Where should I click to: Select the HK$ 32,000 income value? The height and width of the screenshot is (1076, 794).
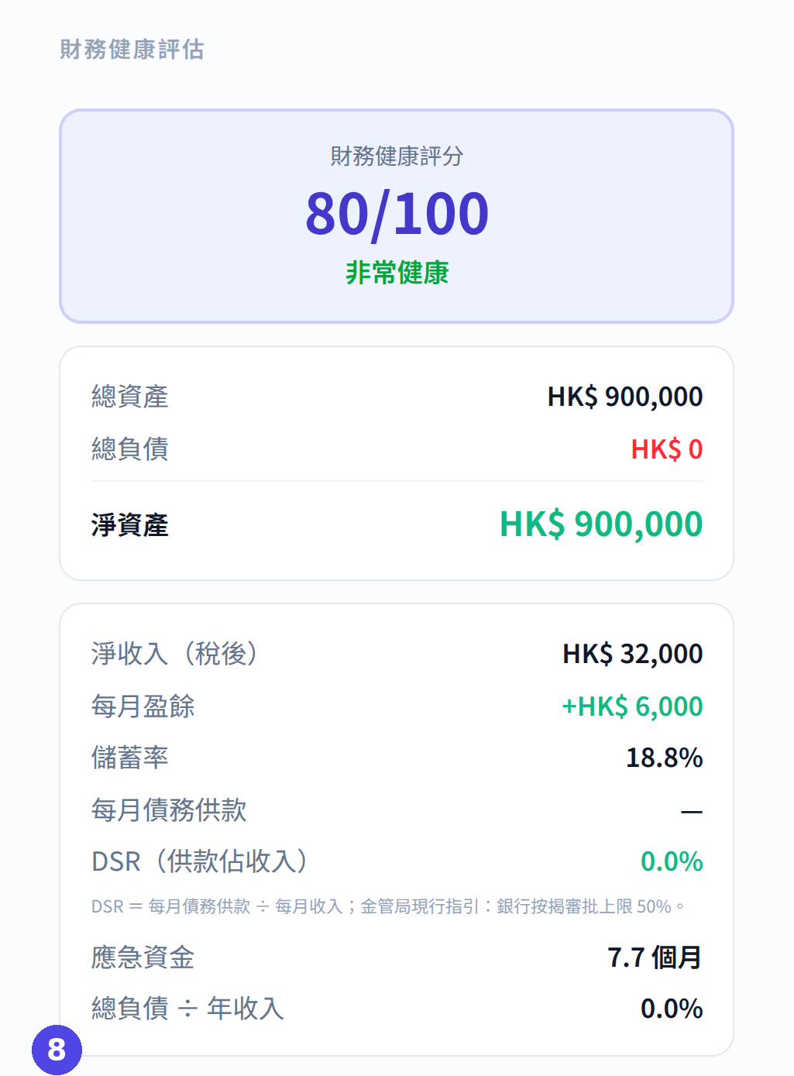pyautogui.click(x=632, y=654)
